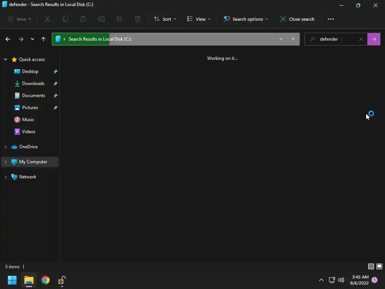The image size is (385, 289).
Task: Expand the My Computer tree node
Action: click(x=5, y=162)
